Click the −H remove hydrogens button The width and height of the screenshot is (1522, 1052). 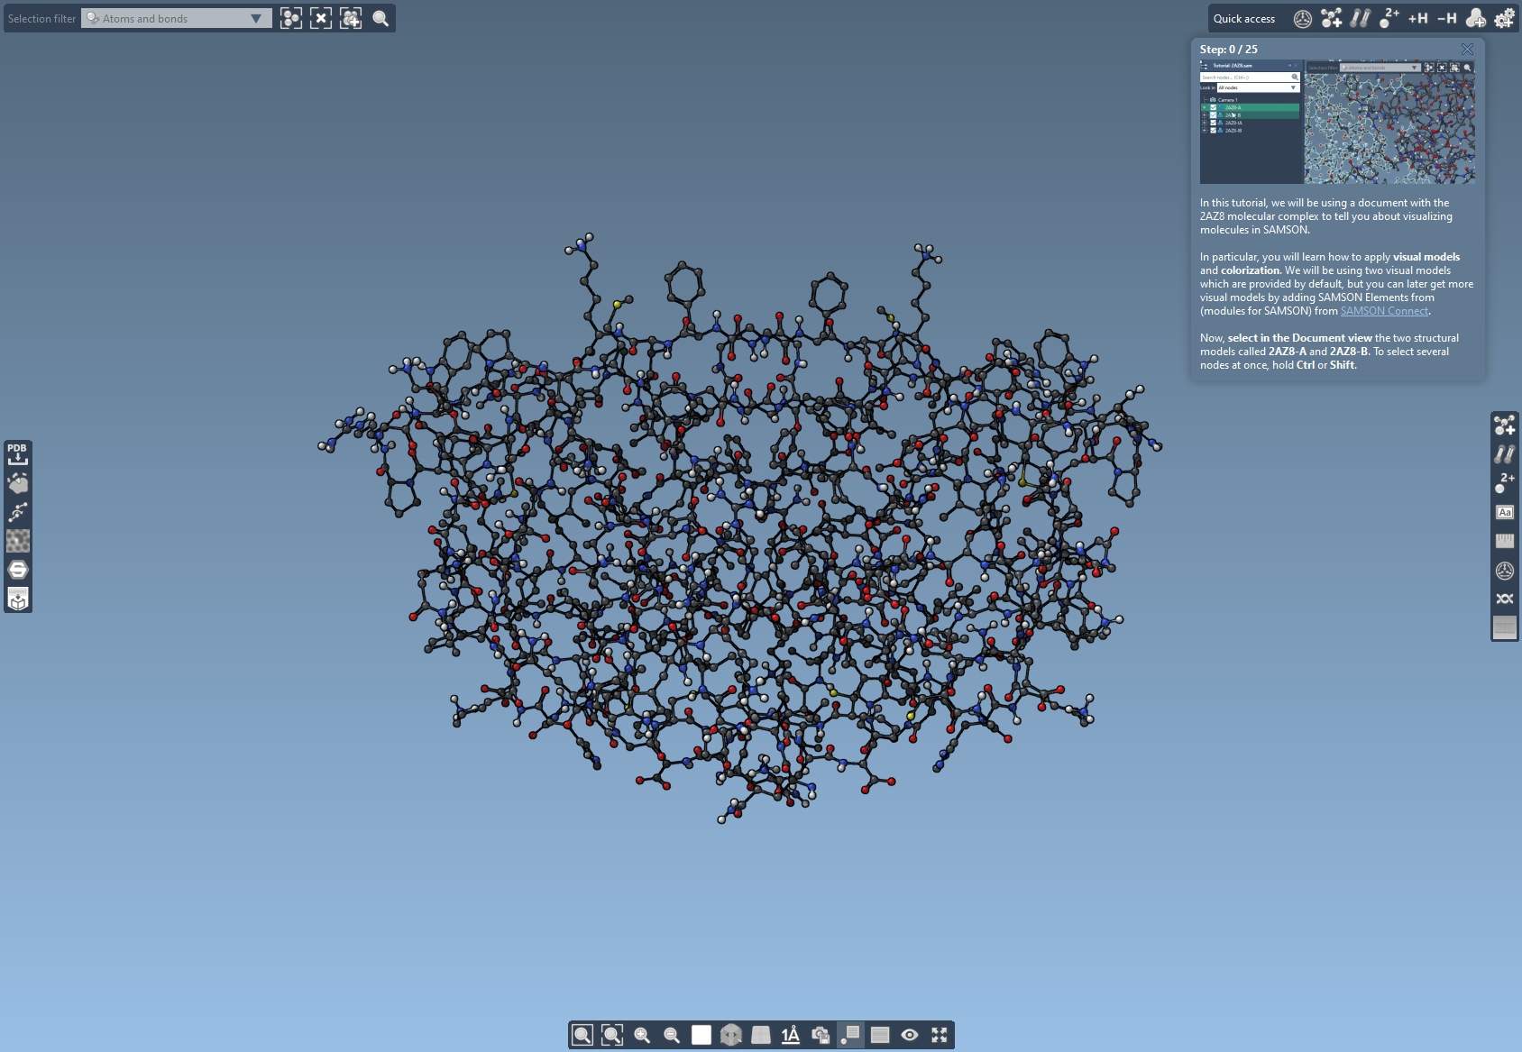pyautogui.click(x=1446, y=18)
